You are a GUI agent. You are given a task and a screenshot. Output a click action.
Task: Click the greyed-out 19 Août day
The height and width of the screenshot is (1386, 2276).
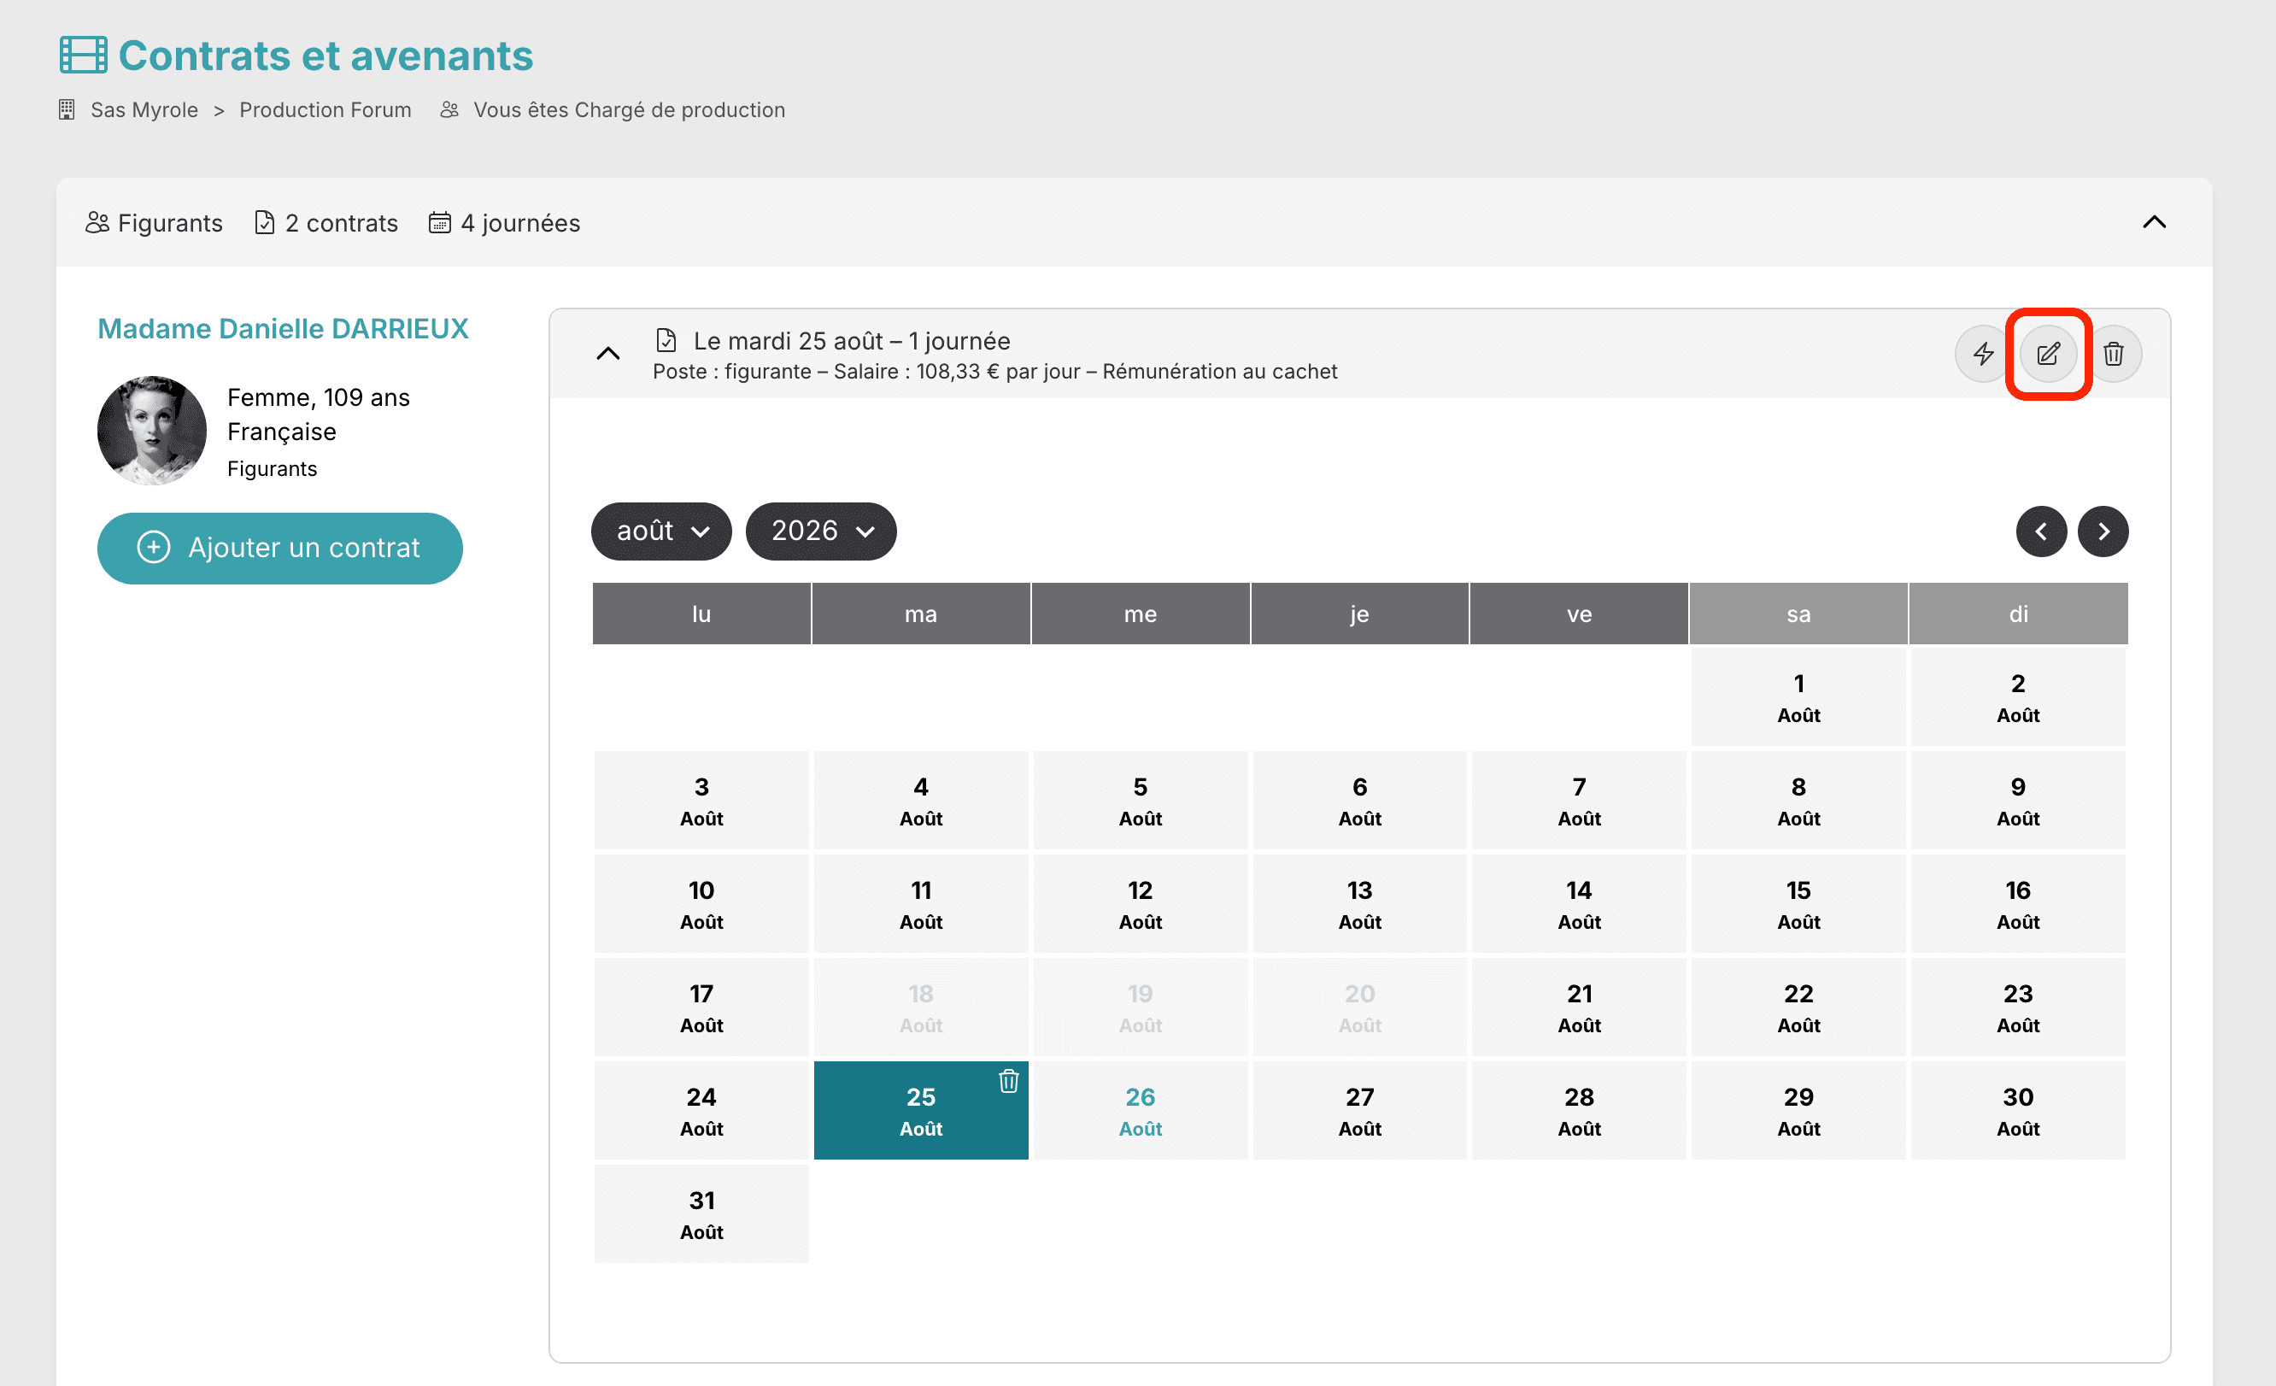1140,1007
